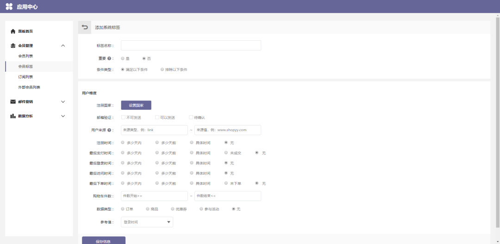Viewport: 500px width, 244px height.
Task: Select 无 for 数据类型
Action: (x=234, y=209)
